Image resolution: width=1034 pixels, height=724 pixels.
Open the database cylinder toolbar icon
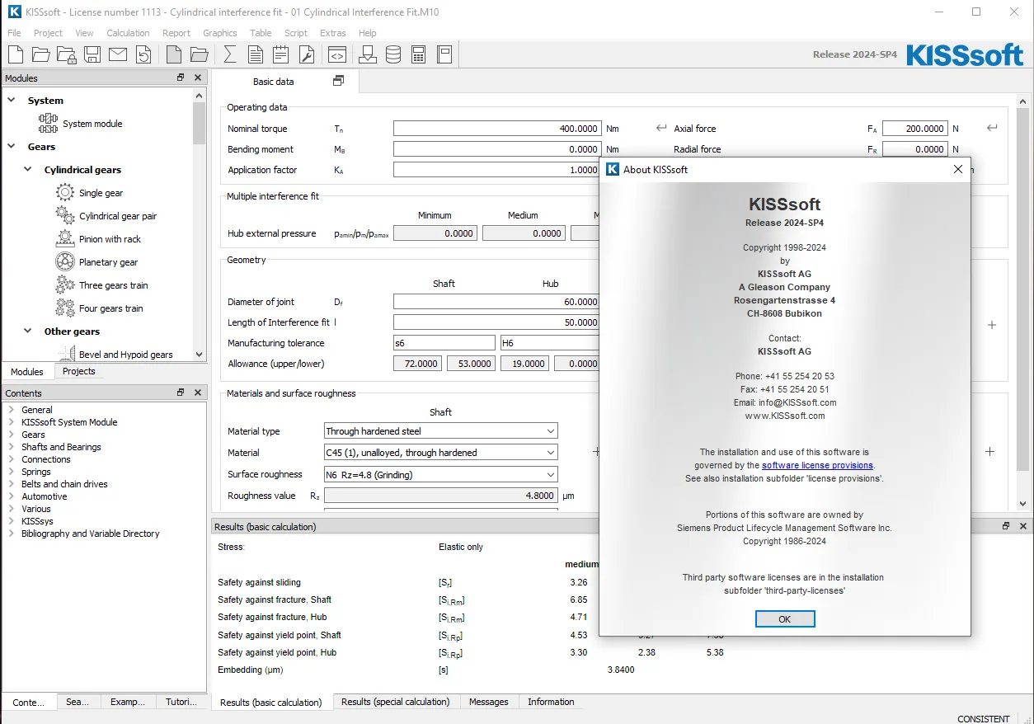[x=393, y=54]
